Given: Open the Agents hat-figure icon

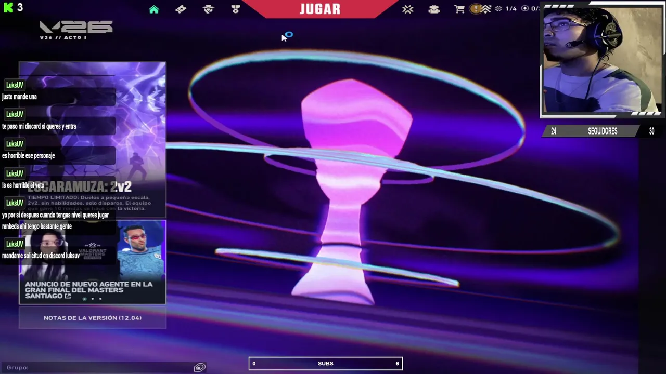Looking at the screenshot, I should (x=208, y=9).
